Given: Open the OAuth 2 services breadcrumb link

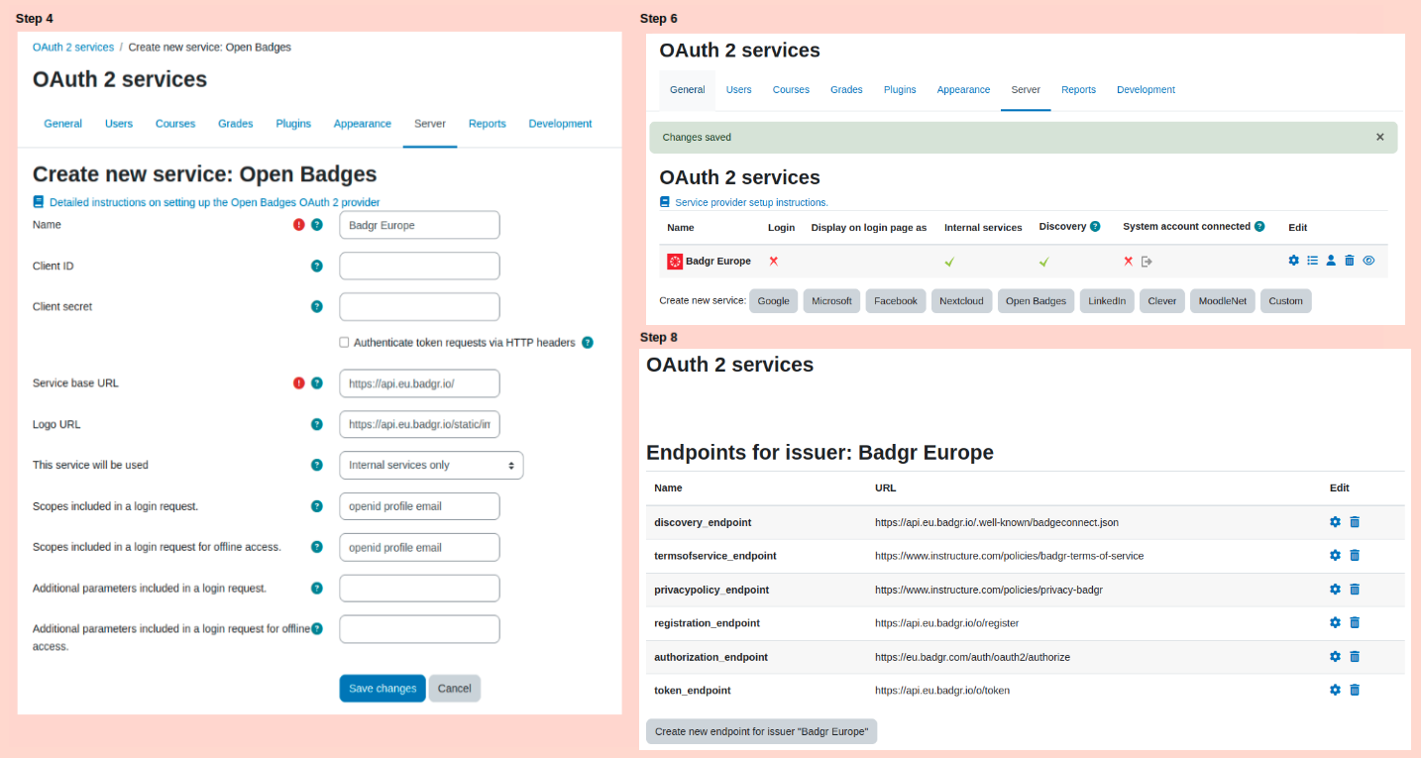Looking at the screenshot, I should [73, 47].
